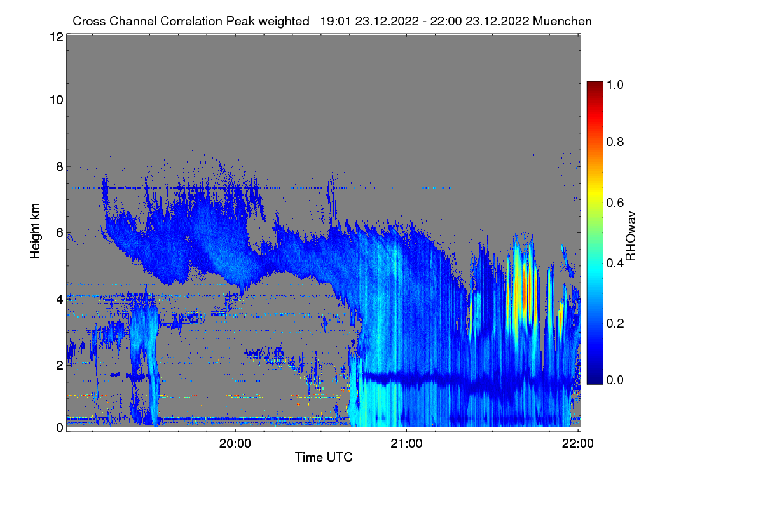Click the 21:00 time tick label
The height and width of the screenshot is (508, 763).
tap(407, 444)
